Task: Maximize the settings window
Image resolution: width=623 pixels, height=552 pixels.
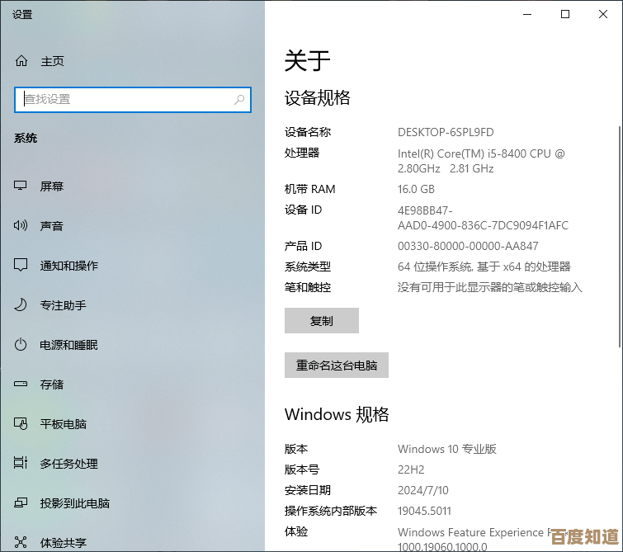Action: [x=565, y=14]
